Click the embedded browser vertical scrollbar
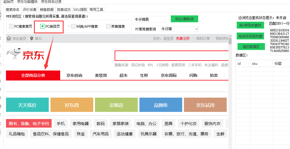 pos(230,92)
